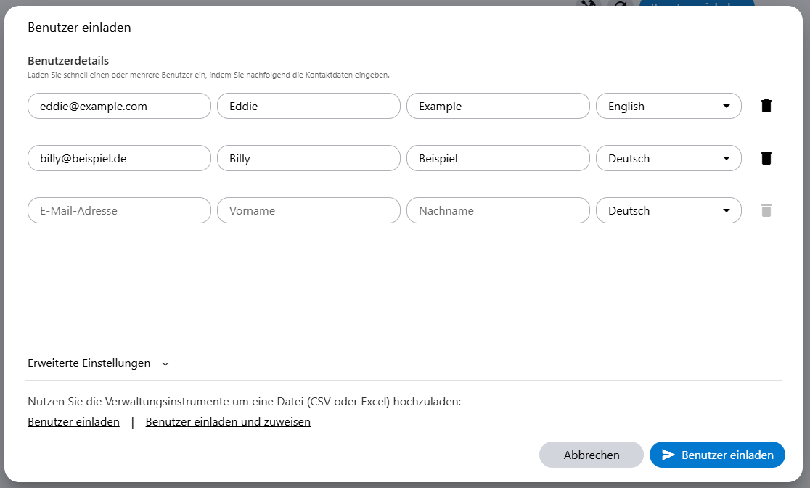This screenshot has width=810, height=488.
Task: Click the last name field containing Beispiel
Action: click(498, 158)
